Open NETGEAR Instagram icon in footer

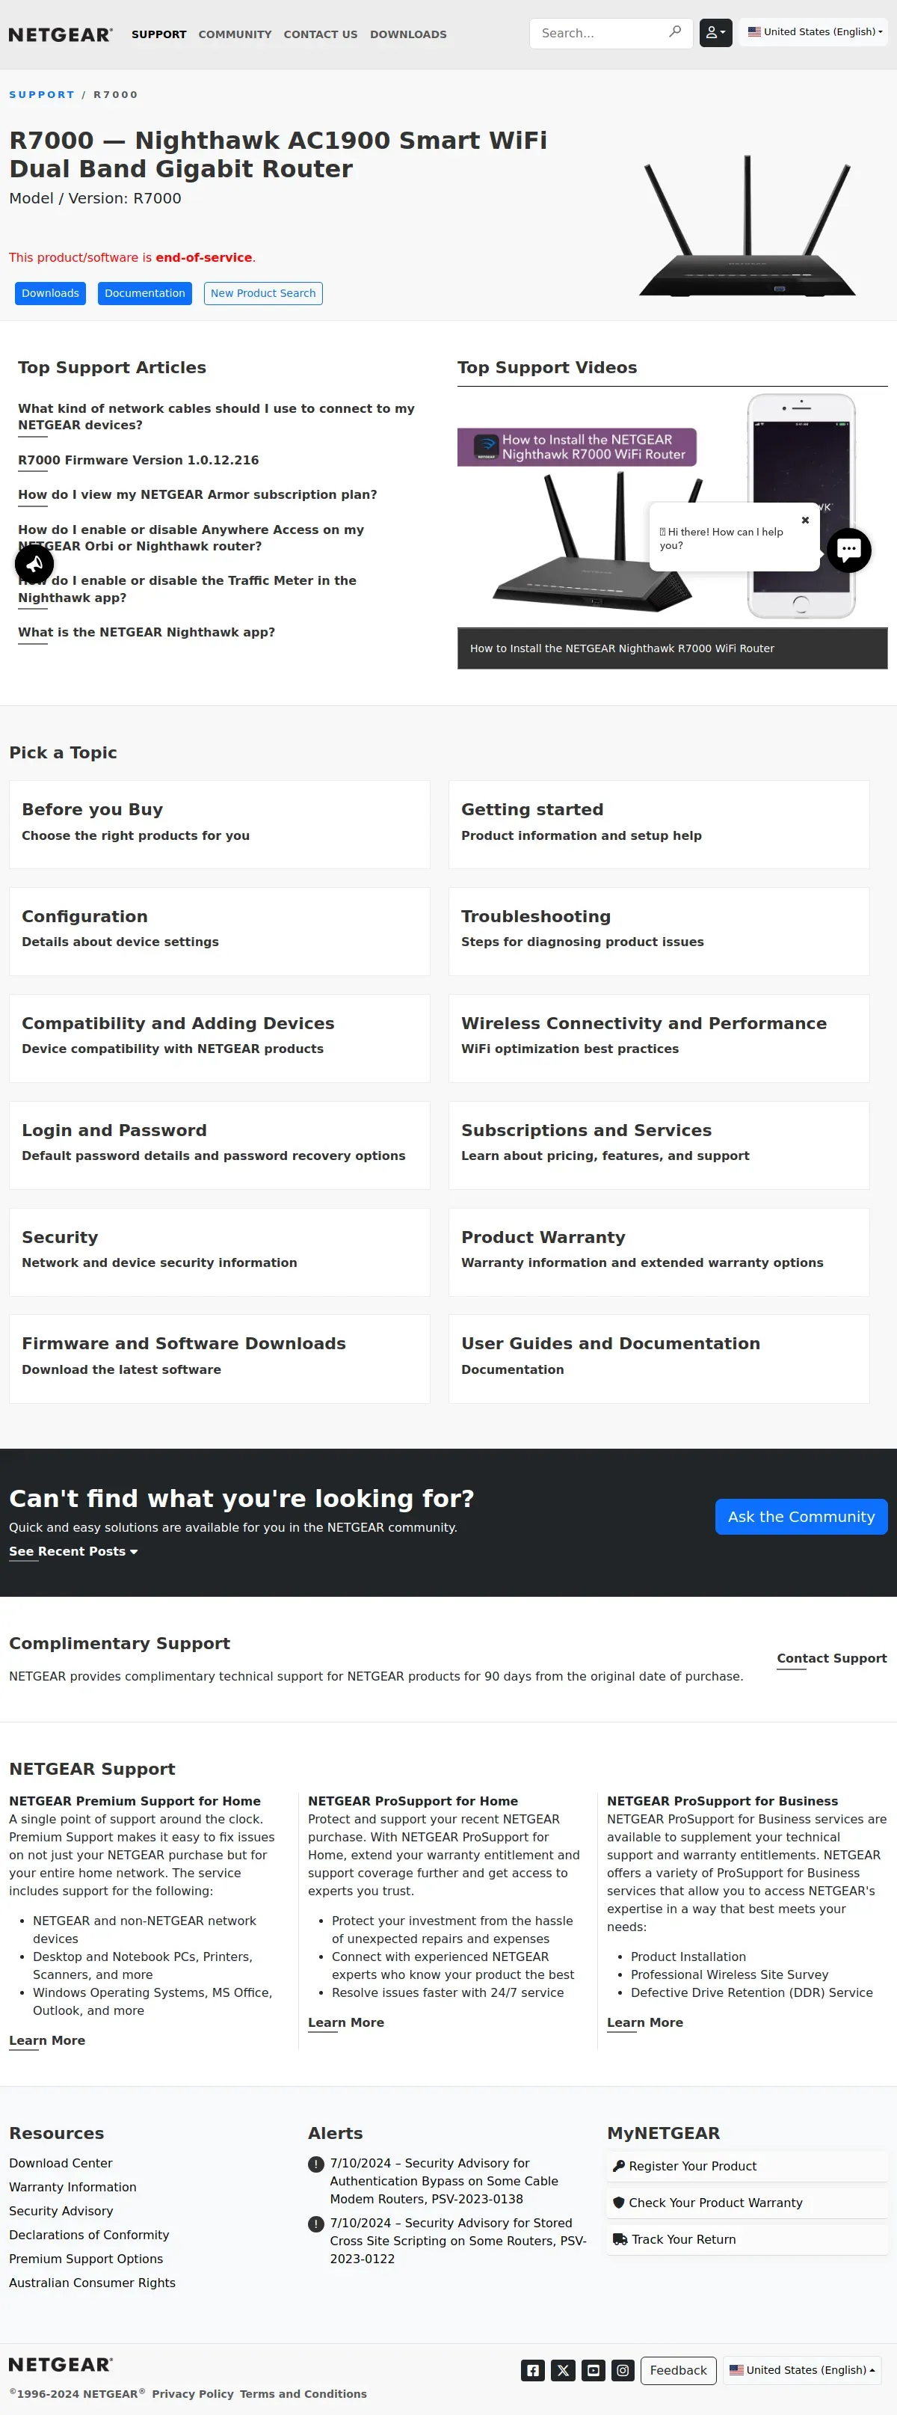pos(623,2370)
